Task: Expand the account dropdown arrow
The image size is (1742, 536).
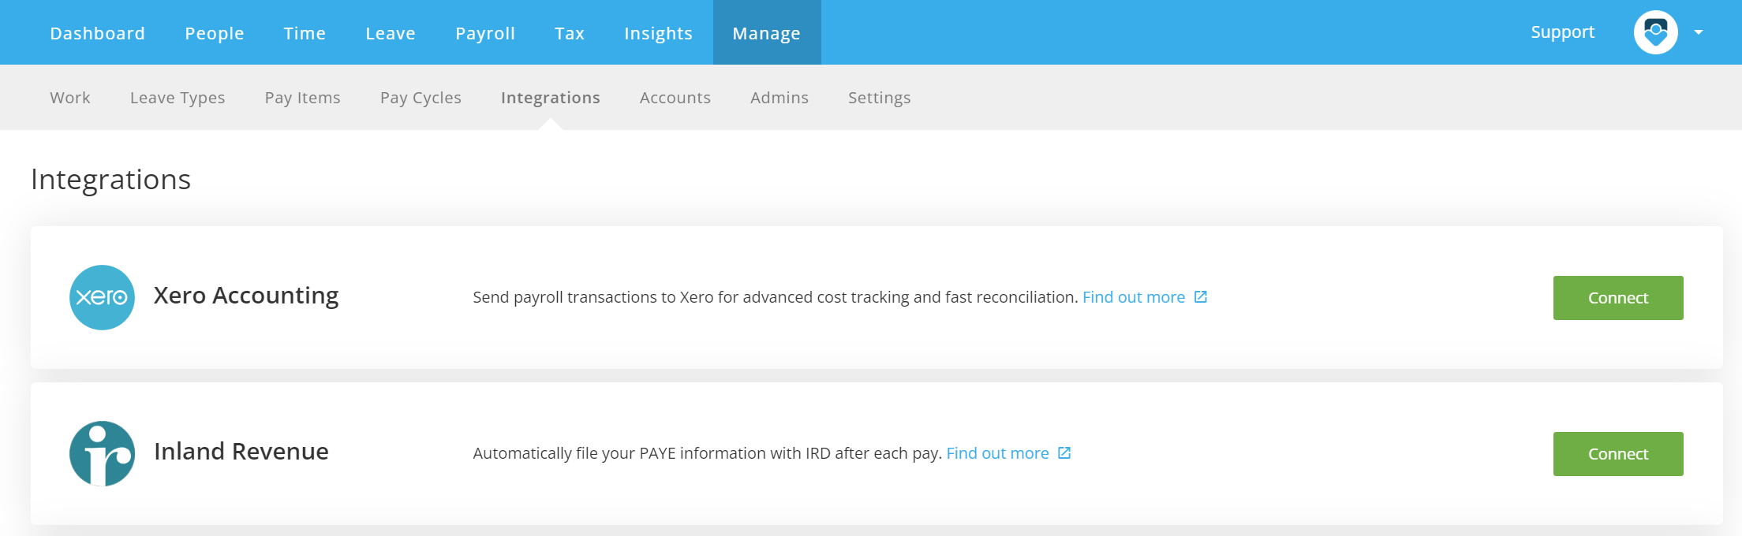Action: [1698, 32]
